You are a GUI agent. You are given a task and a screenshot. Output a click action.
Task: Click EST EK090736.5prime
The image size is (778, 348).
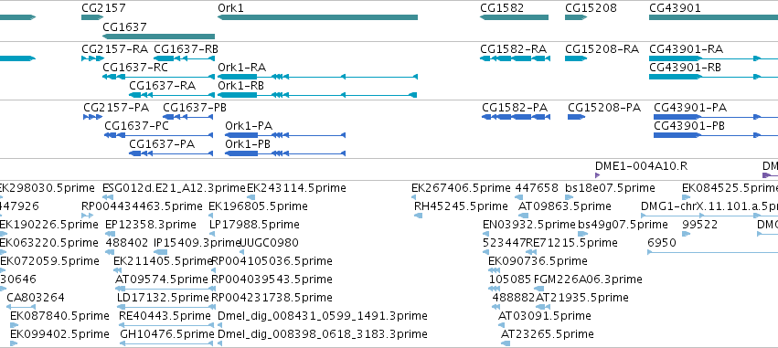(x=538, y=261)
